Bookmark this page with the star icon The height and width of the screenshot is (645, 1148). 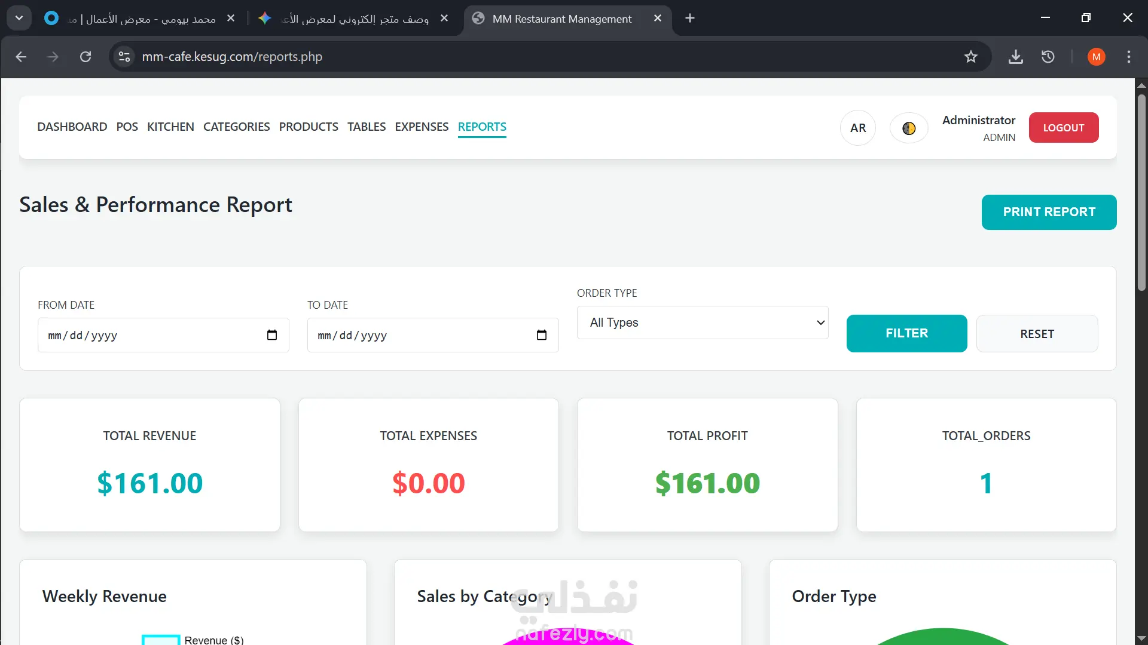tap(971, 57)
